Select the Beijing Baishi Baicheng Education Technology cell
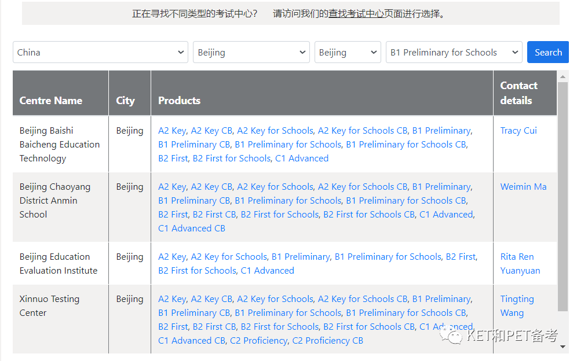577x361 pixels. [x=61, y=144]
